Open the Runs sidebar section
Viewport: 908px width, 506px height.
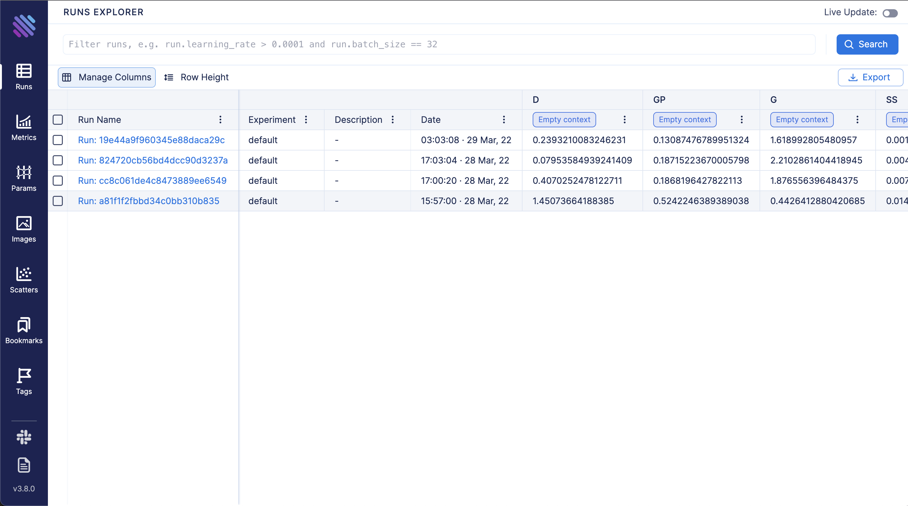click(x=24, y=77)
